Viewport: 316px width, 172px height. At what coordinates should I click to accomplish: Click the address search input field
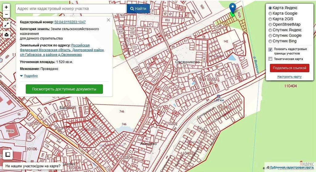tap(71, 9)
